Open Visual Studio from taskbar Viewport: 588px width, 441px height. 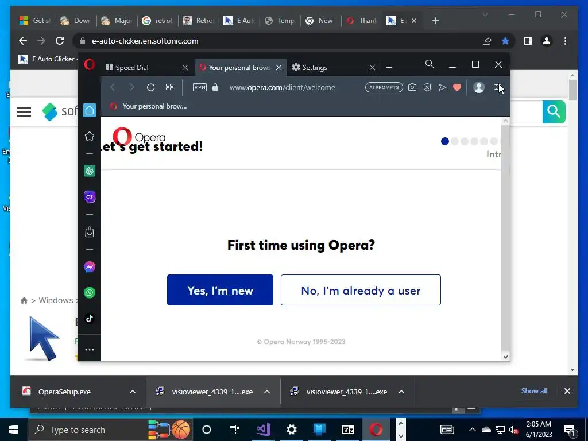(x=263, y=430)
